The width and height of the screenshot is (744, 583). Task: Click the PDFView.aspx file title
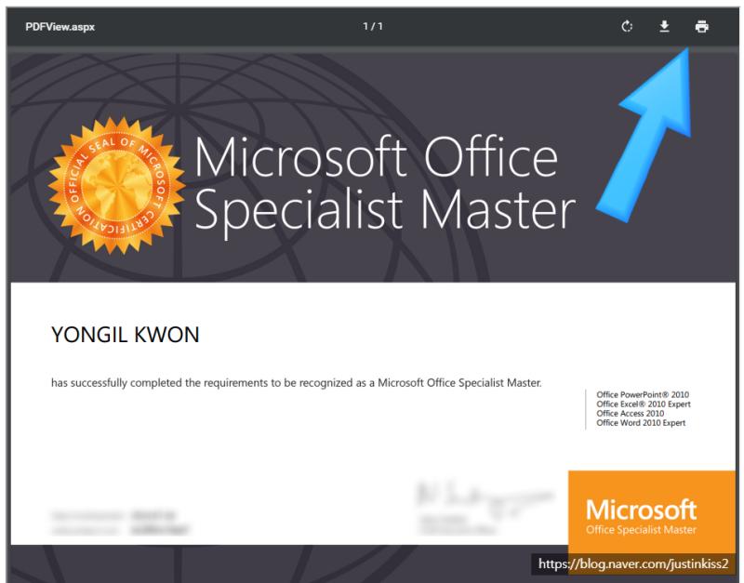pos(60,27)
